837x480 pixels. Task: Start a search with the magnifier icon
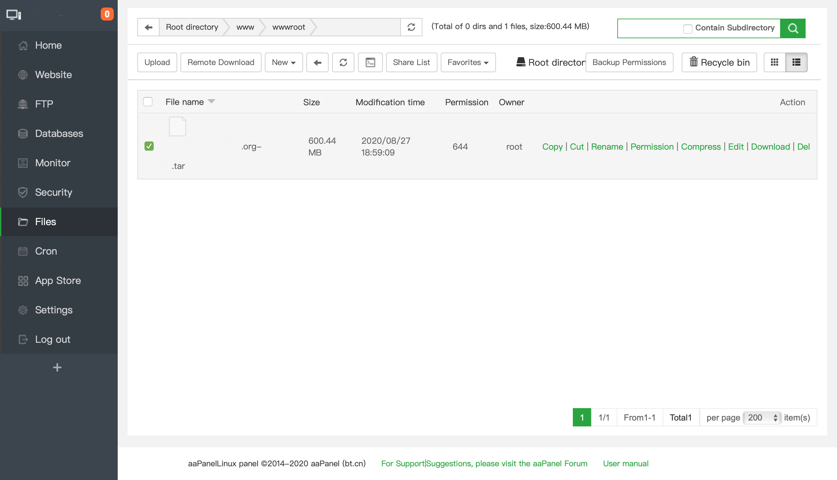[x=793, y=28]
